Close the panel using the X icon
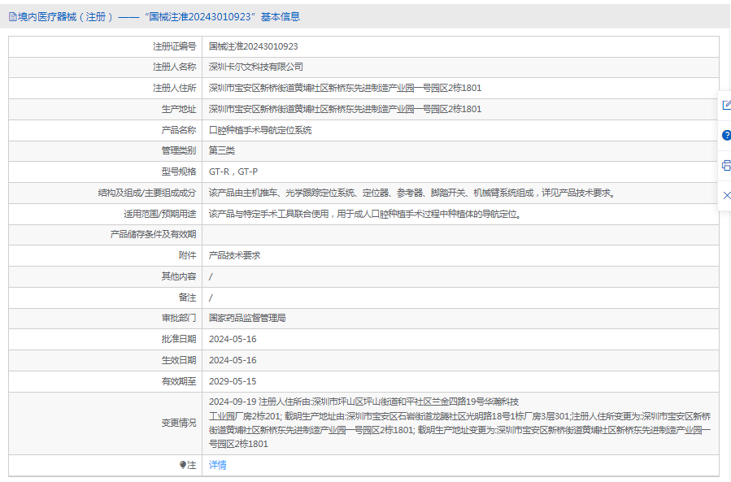The image size is (731, 482). click(x=726, y=195)
